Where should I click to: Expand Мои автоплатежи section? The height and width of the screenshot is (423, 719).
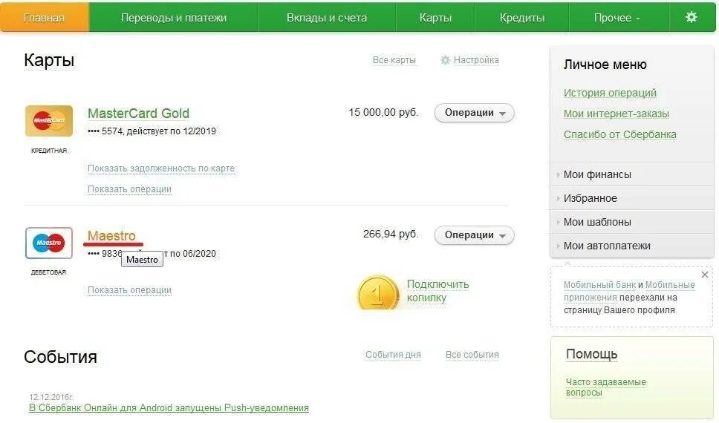[x=632, y=246]
